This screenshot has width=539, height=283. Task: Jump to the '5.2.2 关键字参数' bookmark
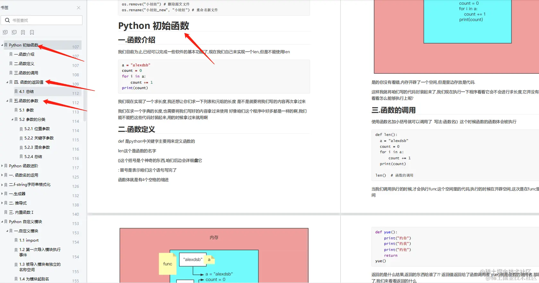pos(39,138)
